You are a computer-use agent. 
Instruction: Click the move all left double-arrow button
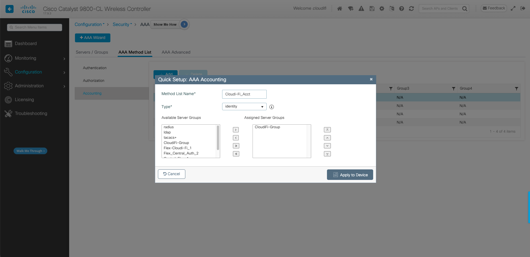point(236,154)
